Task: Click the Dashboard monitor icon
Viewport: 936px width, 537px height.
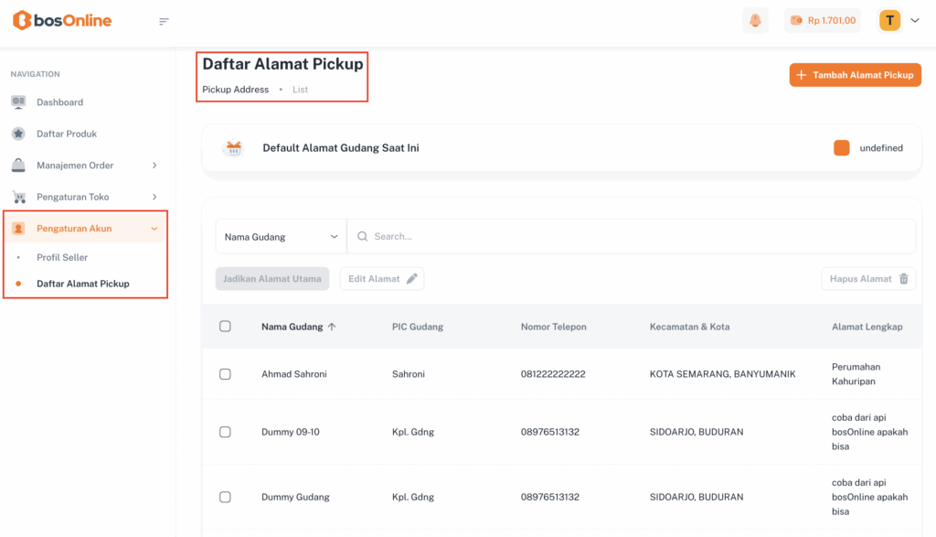Action: pyautogui.click(x=18, y=102)
